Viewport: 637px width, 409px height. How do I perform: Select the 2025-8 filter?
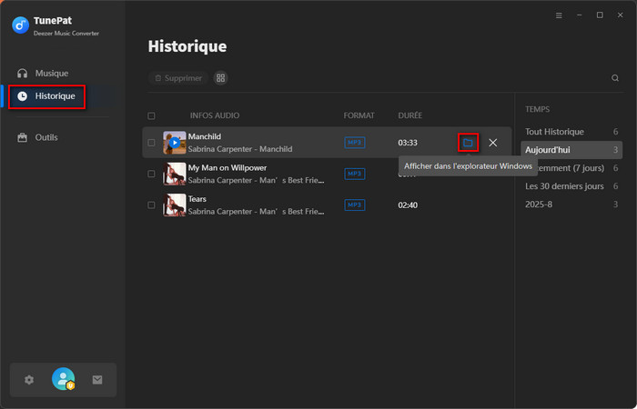571,204
